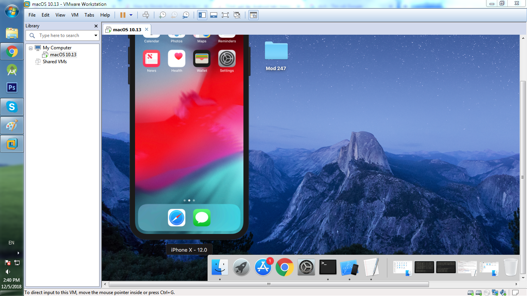
Task: Open the View menu
Action: [x=60, y=15]
